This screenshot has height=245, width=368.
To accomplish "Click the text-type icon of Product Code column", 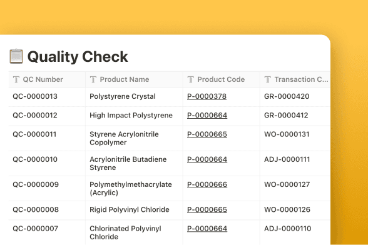I will pos(190,79).
